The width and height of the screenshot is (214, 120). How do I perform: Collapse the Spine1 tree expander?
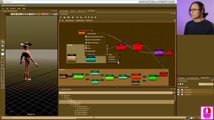tap(67, 101)
